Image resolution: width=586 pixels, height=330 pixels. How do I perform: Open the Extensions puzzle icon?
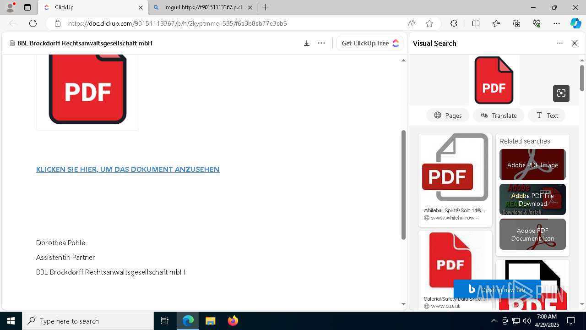(454, 23)
